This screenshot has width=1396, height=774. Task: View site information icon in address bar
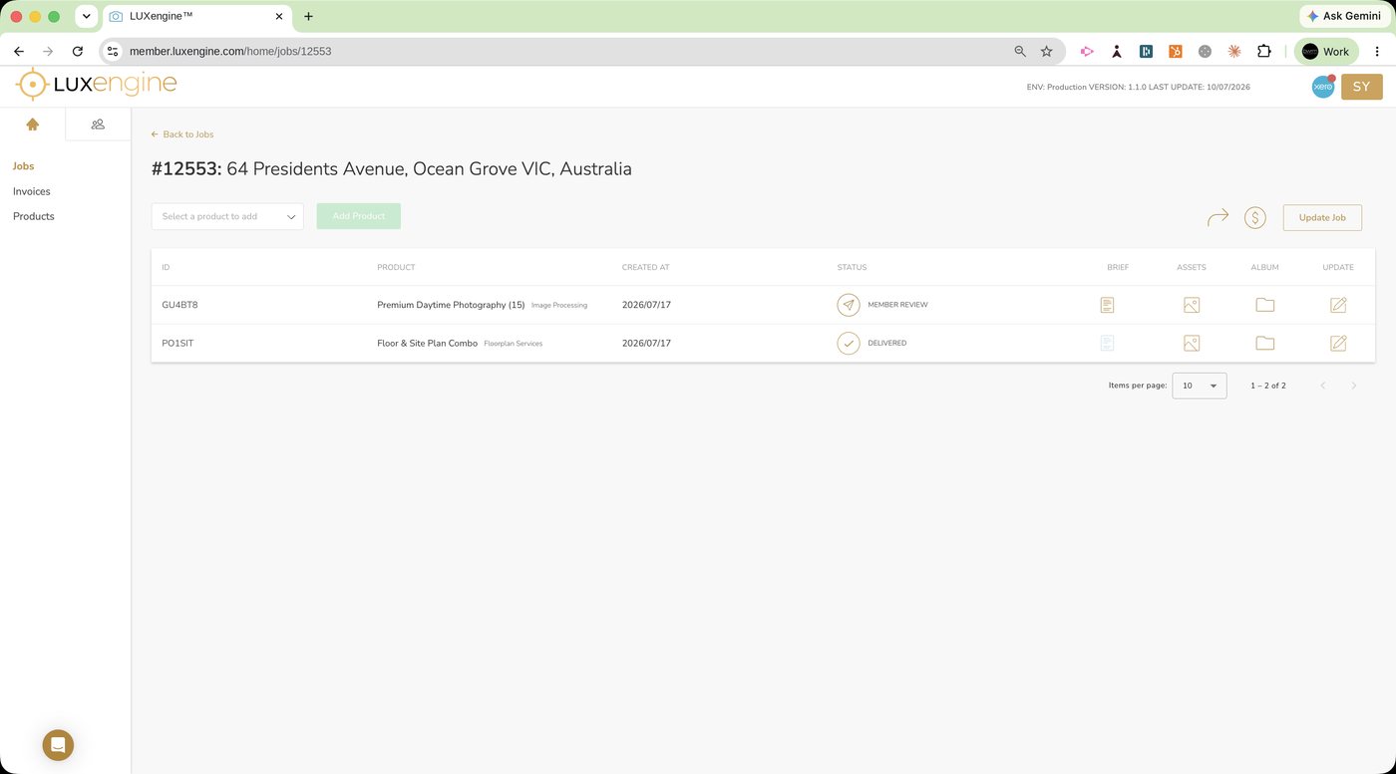coord(113,51)
